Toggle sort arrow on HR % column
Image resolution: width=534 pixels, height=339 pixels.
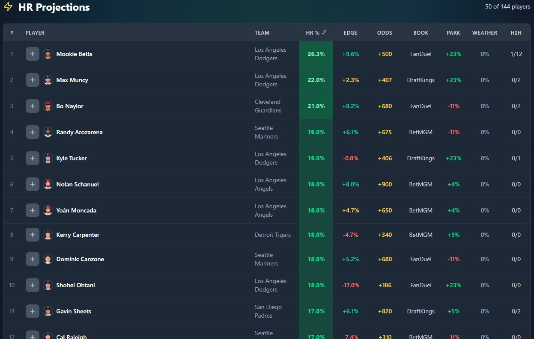[324, 32]
